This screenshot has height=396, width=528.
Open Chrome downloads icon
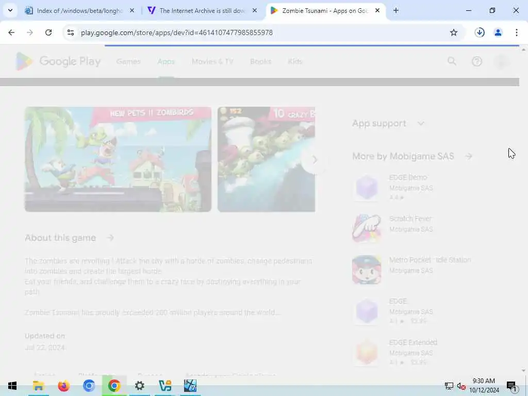(x=480, y=32)
